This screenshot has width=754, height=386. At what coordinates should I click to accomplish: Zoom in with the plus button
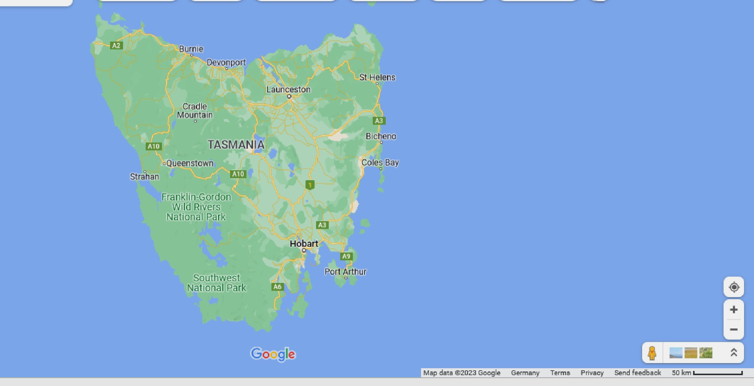point(733,310)
